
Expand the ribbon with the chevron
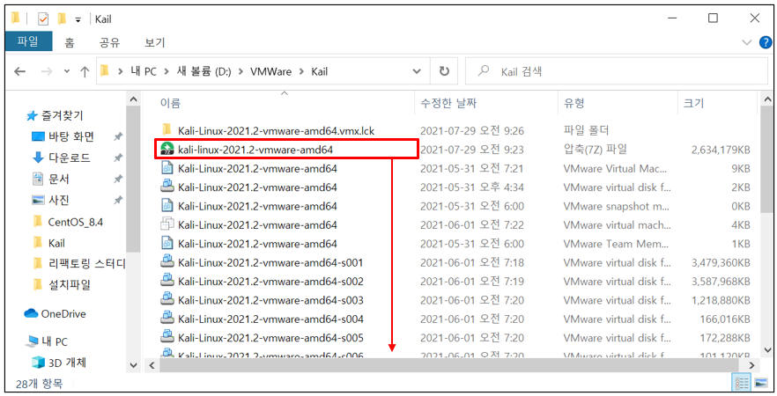point(747,42)
